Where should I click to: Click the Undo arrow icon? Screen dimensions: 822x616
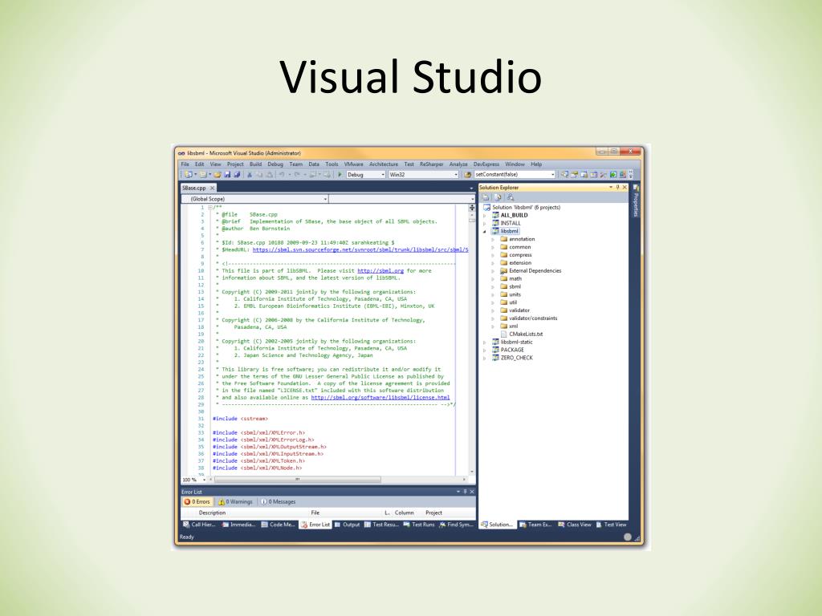click(x=282, y=174)
